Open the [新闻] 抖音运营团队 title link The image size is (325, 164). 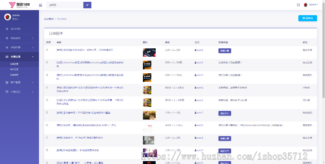(78, 150)
